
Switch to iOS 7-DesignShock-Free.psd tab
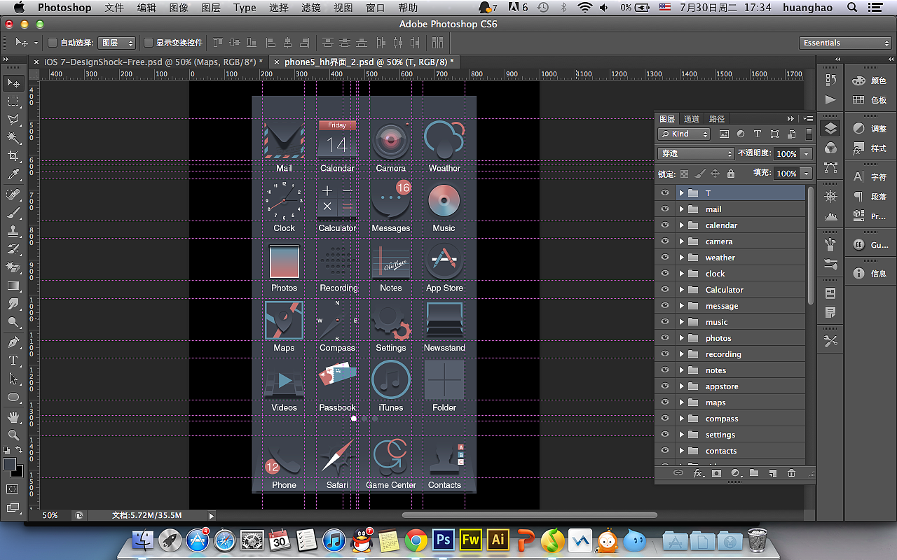[153, 62]
